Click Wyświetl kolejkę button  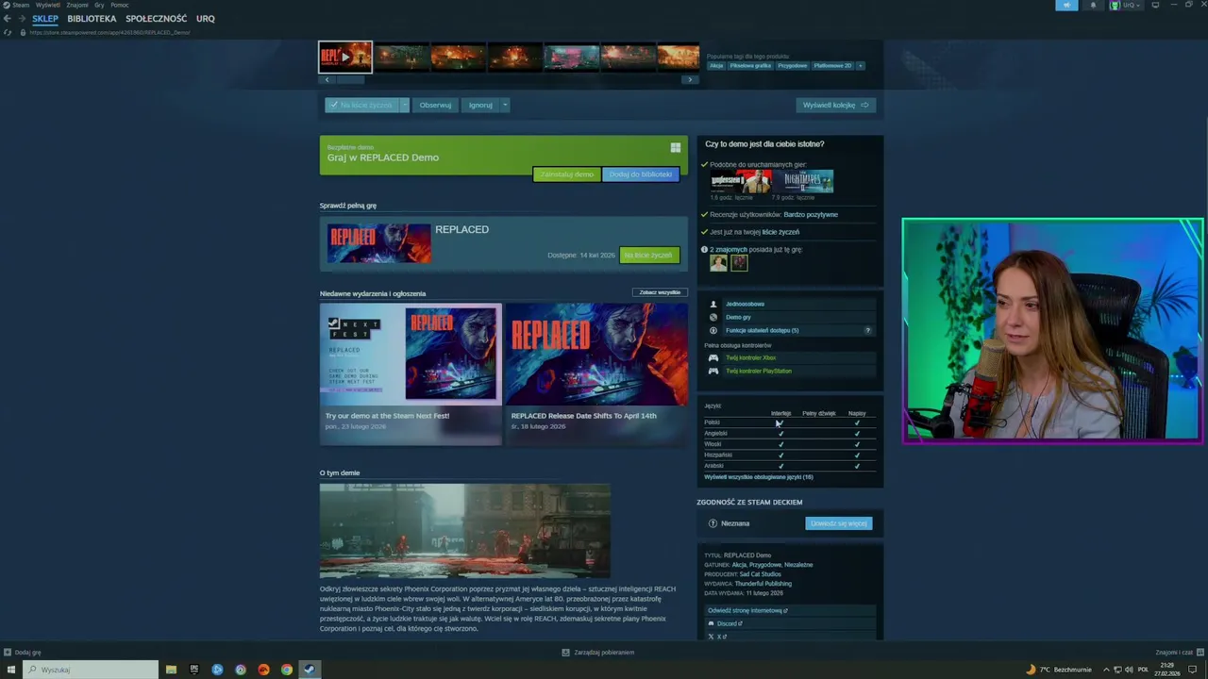[835, 105]
